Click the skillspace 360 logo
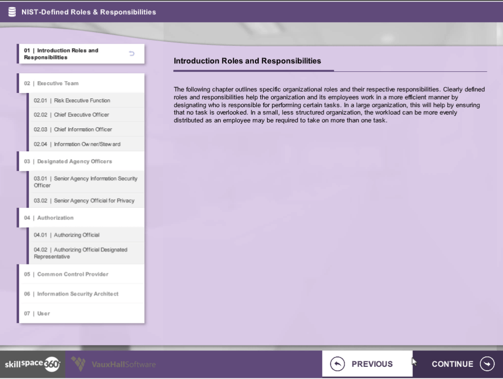503x379 pixels. (x=32, y=364)
